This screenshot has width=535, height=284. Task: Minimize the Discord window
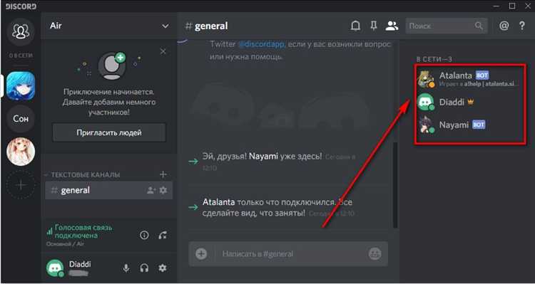point(496,6)
